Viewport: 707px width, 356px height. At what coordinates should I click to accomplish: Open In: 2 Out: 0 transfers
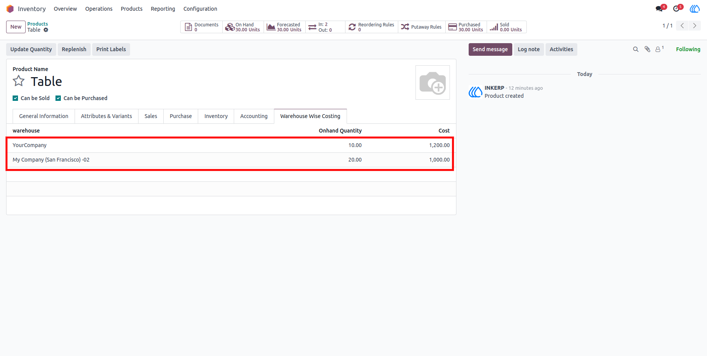tap(325, 27)
